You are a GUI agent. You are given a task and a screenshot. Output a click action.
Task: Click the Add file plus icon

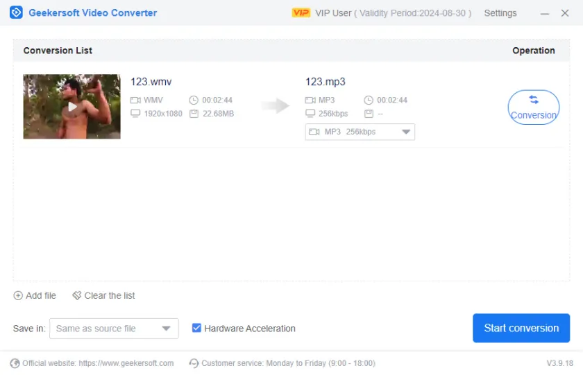pyautogui.click(x=18, y=295)
